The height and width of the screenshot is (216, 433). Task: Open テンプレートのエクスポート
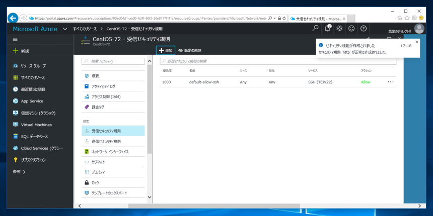113,193
